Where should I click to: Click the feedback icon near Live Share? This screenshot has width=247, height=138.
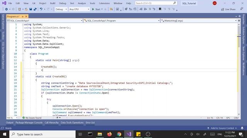pyautogui.click(x=242, y=9)
